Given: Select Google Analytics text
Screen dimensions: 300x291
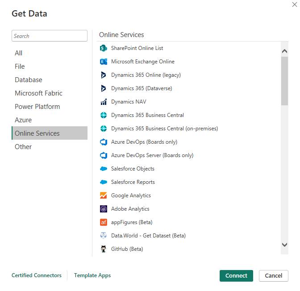Looking at the screenshot, I should pyautogui.click(x=131, y=195).
